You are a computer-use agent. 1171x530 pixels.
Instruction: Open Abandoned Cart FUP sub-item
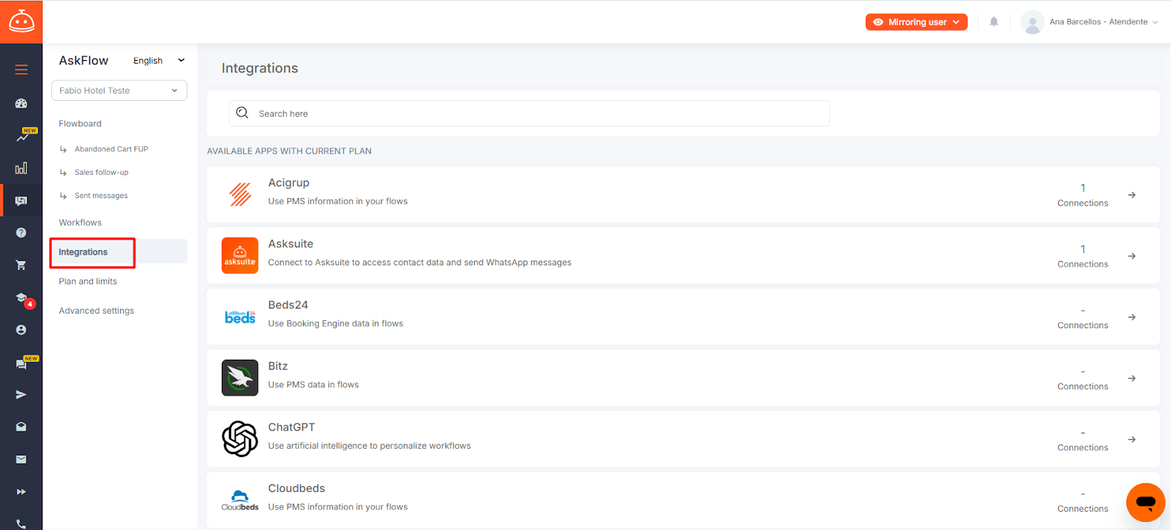point(111,149)
